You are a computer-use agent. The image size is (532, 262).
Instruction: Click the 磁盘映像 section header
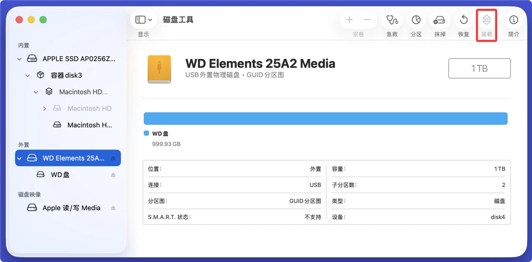pos(29,195)
